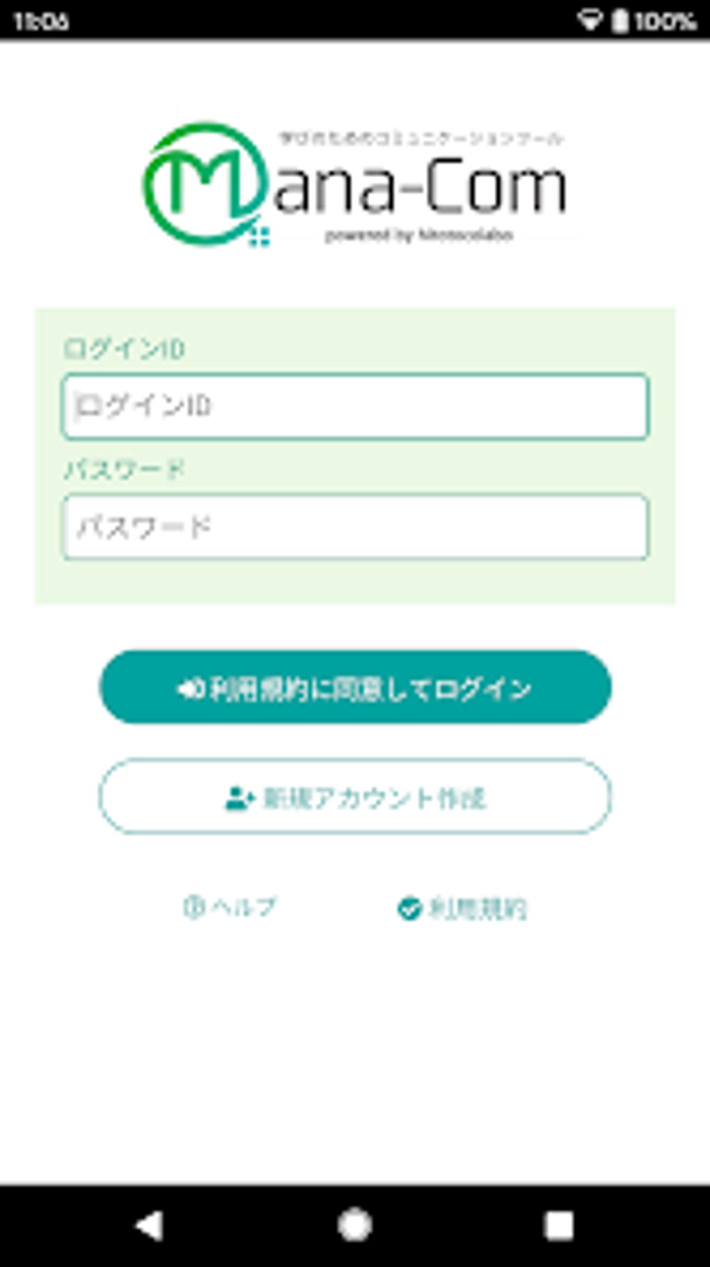Open recent apps with the square button

(x=558, y=1225)
